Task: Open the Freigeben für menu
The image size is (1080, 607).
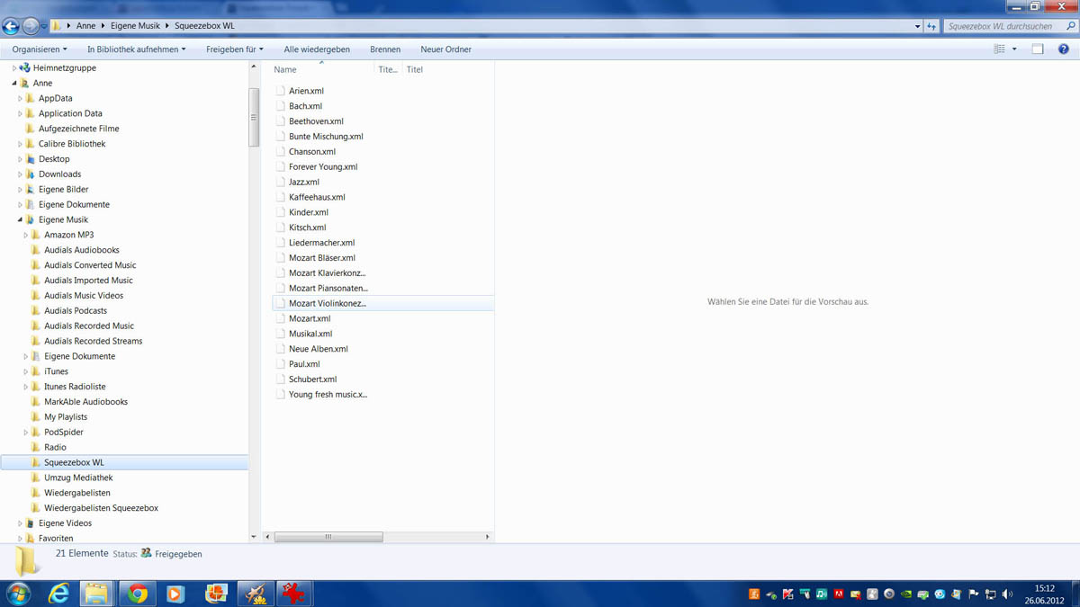Action: click(234, 49)
